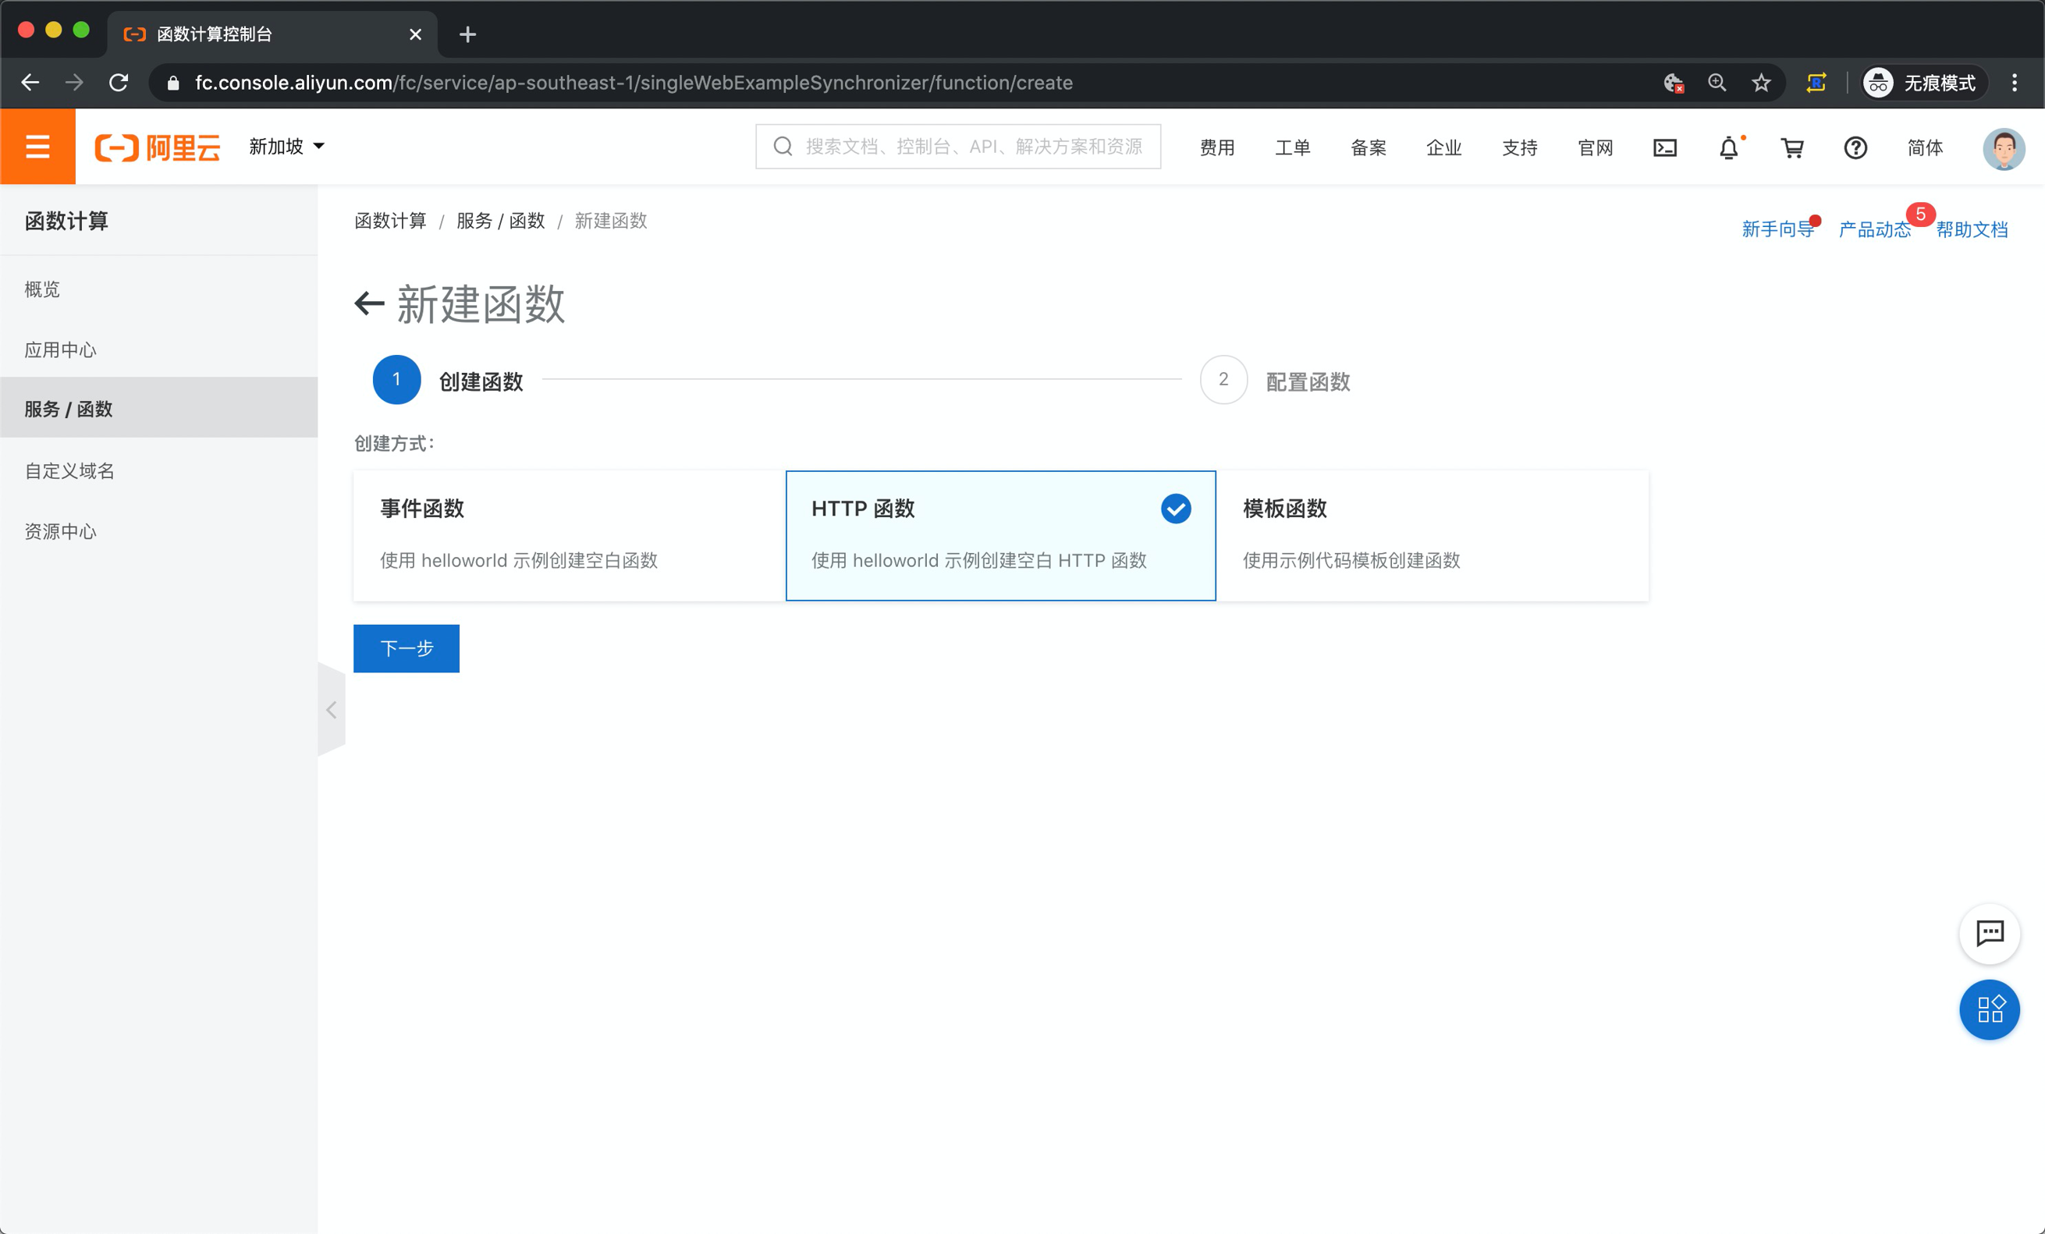This screenshot has height=1234, width=2045.
Task: Collapse the left sidebar with chevron handle
Action: click(331, 710)
